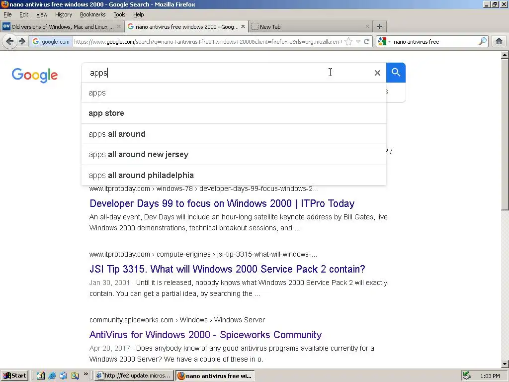Viewport: 509px width, 382px height.
Task: Open the Windows Start menu
Action: pos(14,376)
